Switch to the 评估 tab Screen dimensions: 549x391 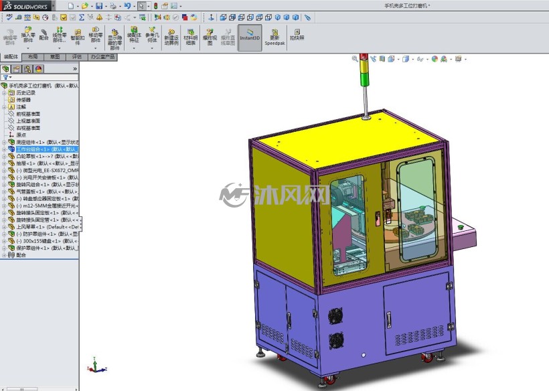click(x=77, y=57)
